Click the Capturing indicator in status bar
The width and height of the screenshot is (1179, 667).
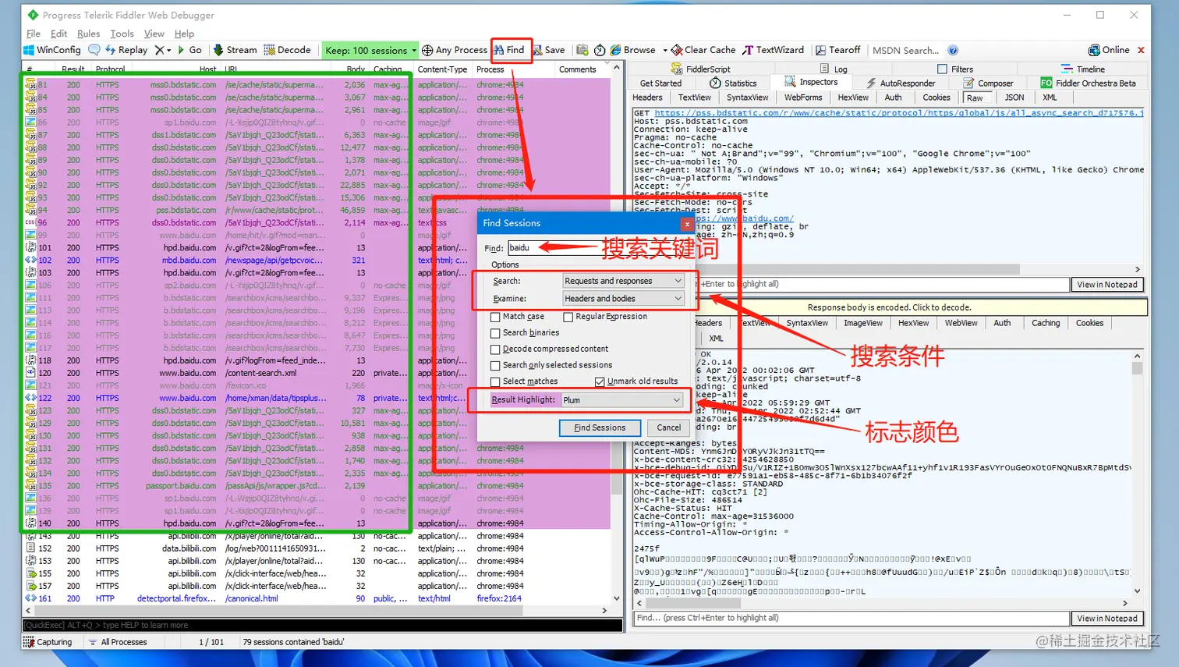[48, 642]
